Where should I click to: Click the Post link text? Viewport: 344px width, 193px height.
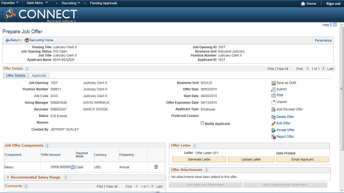279,95
